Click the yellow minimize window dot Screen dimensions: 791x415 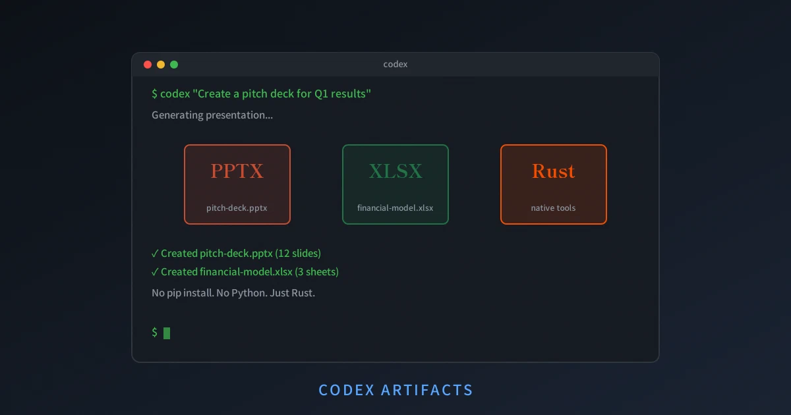pos(161,65)
